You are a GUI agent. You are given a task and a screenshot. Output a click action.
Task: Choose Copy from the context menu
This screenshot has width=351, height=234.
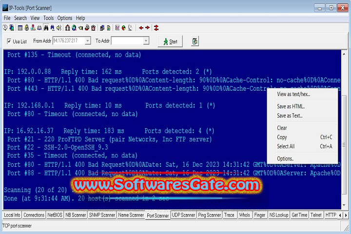302,137
